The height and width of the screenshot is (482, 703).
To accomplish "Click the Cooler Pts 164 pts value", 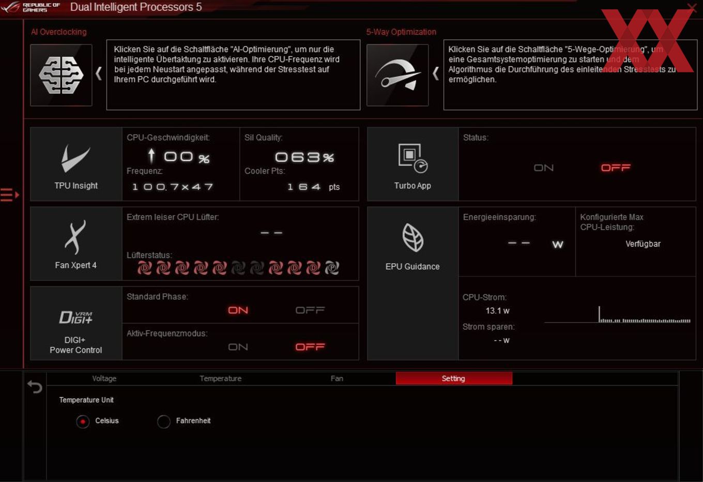I will tap(313, 187).
